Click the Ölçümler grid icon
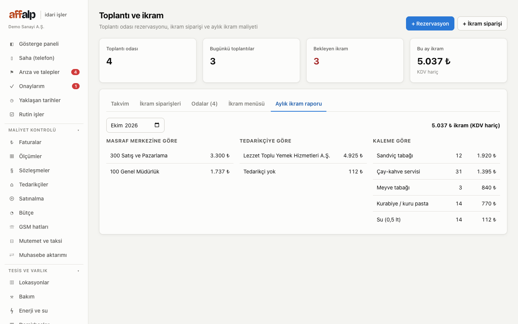This screenshot has height=324, width=518. coord(12,157)
